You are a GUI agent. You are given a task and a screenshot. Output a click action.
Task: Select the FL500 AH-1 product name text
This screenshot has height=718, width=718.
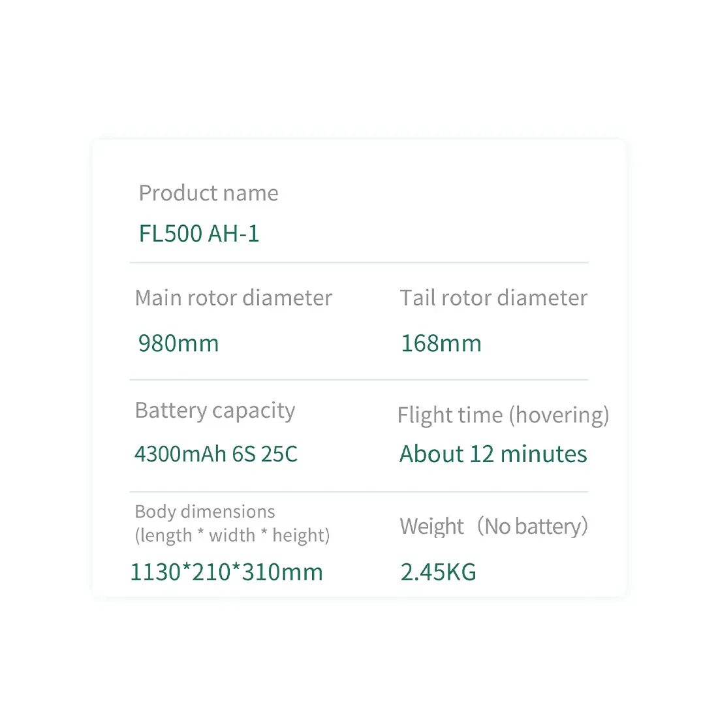point(198,234)
